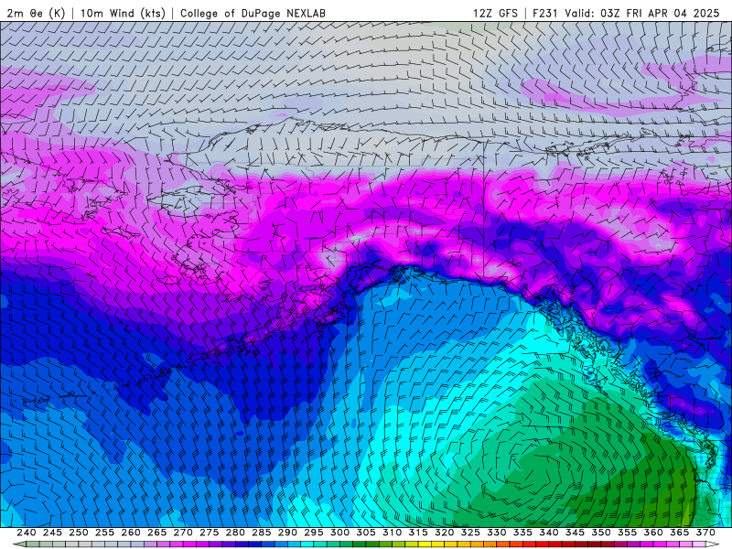Click the 290 value on color scale

click(x=287, y=533)
